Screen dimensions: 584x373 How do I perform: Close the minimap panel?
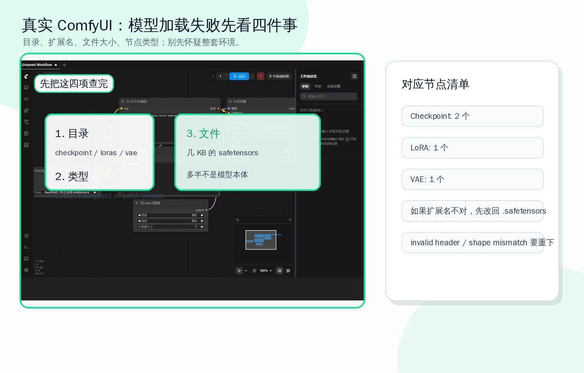click(x=290, y=220)
